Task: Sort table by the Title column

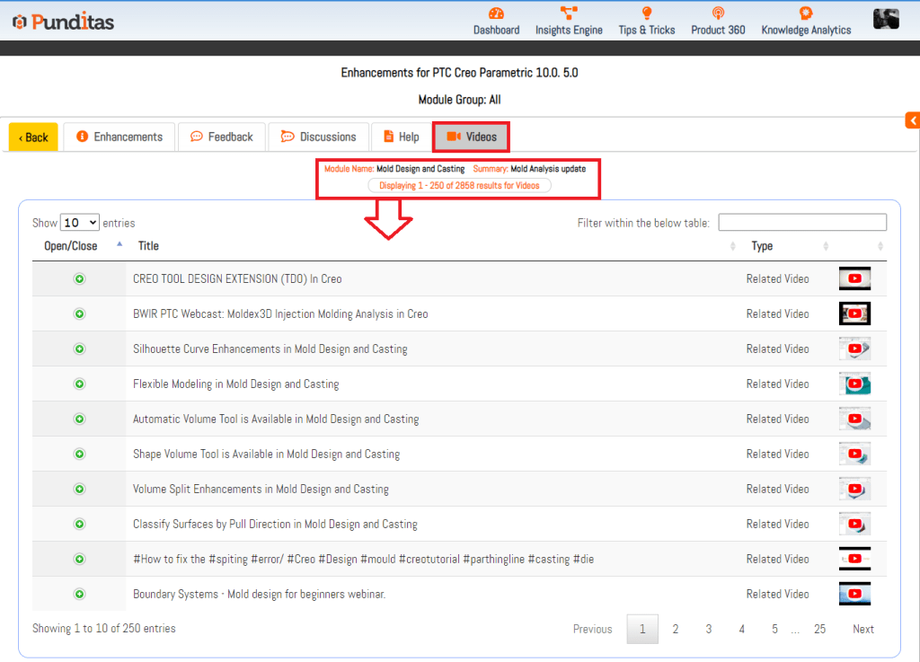Action: point(148,246)
